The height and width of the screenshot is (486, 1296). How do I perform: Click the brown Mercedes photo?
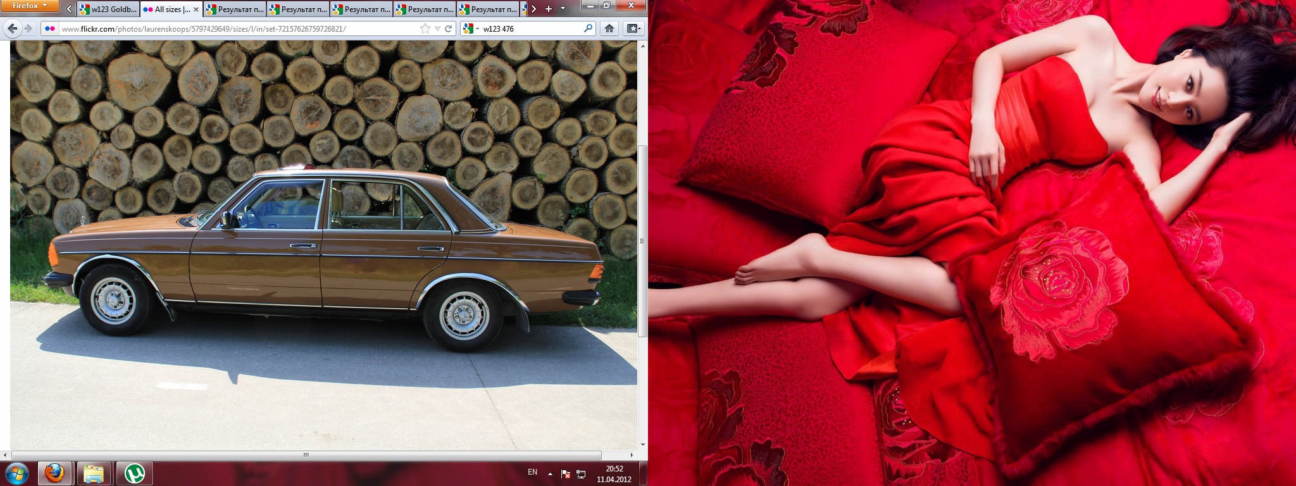(x=324, y=246)
